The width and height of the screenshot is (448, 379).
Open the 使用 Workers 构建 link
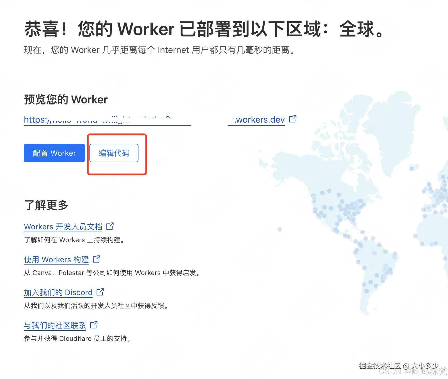pos(56,259)
